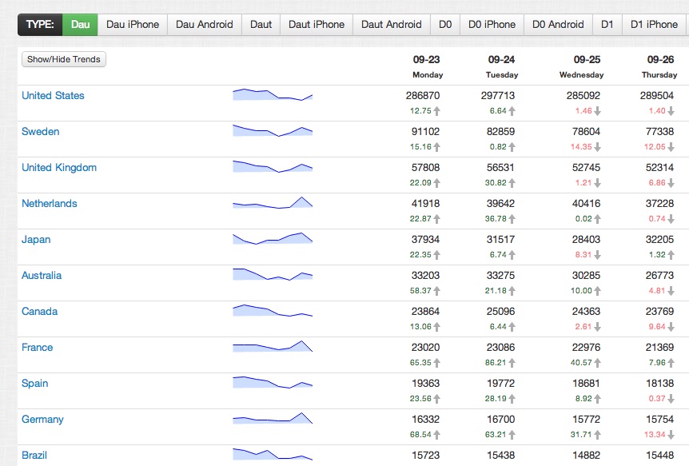This screenshot has width=689, height=466.
Task: Click the down arrow beside 9.64
Action: [x=671, y=327]
